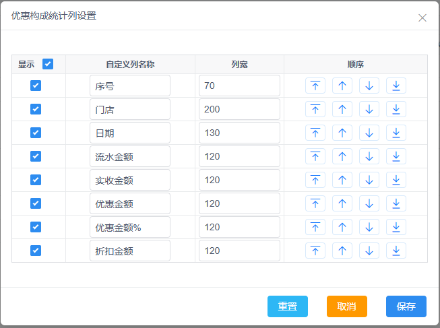Edit the 序号 column name field
The width and height of the screenshot is (440, 328).
(x=130, y=86)
